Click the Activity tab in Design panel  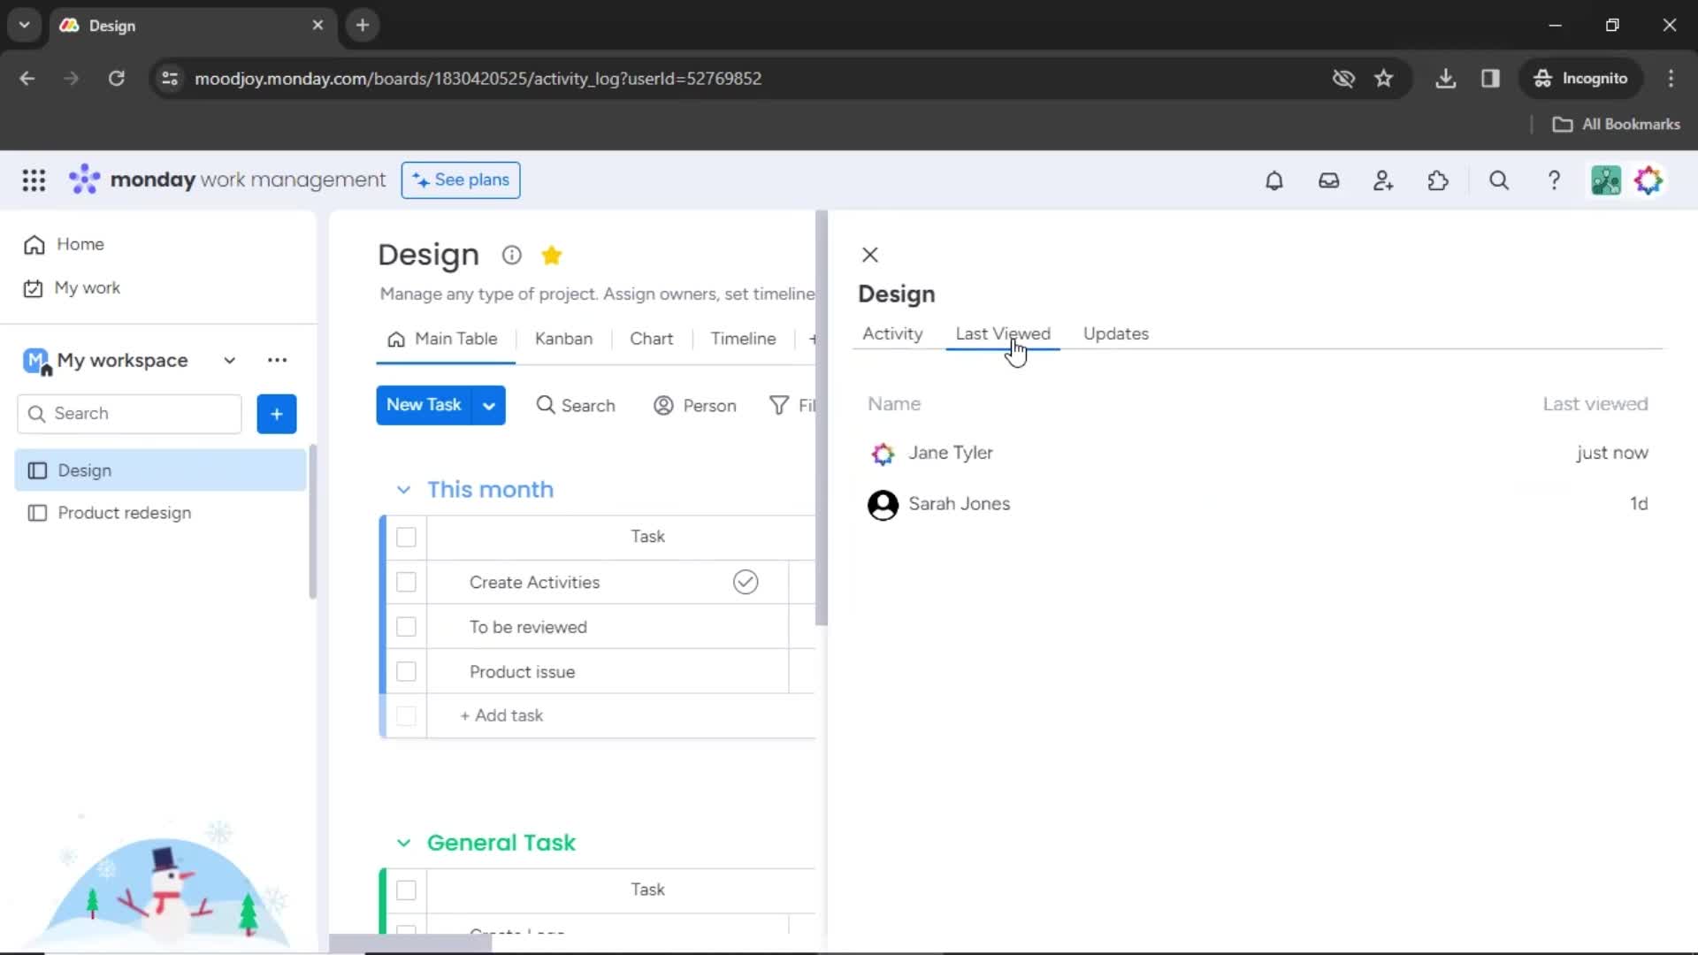tap(892, 333)
